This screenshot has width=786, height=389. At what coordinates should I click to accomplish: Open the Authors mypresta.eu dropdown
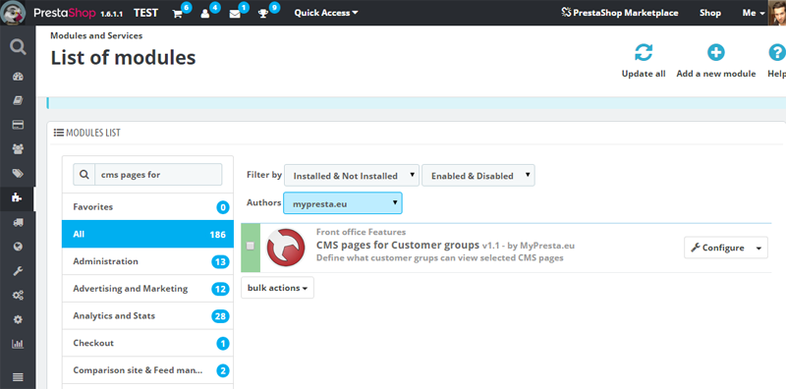[x=342, y=203]
